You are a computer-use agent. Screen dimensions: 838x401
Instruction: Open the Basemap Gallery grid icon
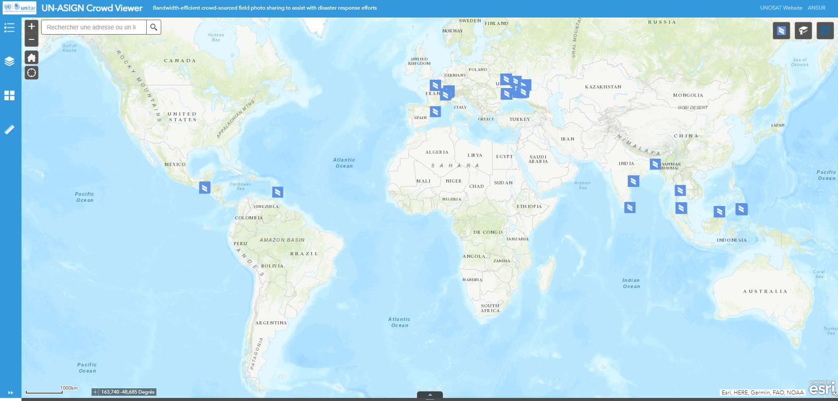pyautogui.click(x=9, y=95)
